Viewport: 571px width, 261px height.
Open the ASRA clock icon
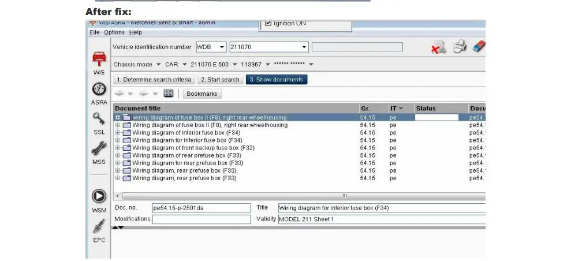(99, 89)
